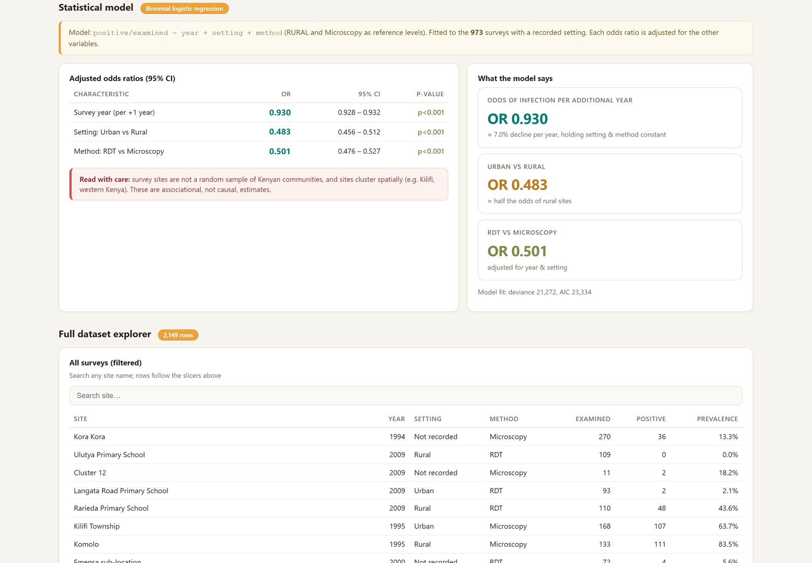Click the Urban vs Rural odds ratio 0.483 cell
The width and height of the screenshot is (812, 563).
pyautogui.click(x=280, y=132)
